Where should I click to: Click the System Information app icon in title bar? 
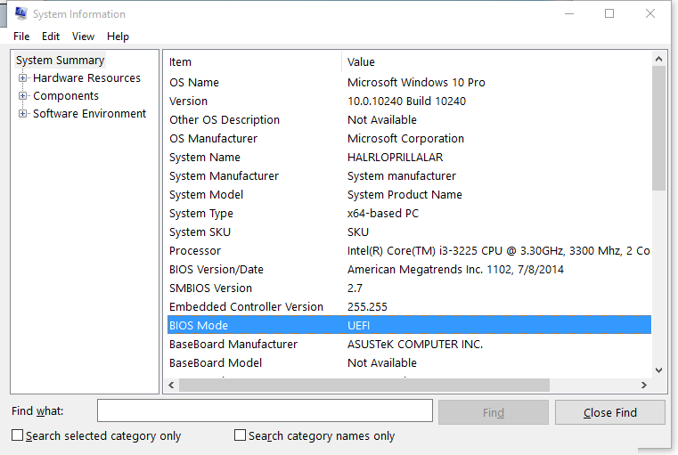[x=20, y=13]
